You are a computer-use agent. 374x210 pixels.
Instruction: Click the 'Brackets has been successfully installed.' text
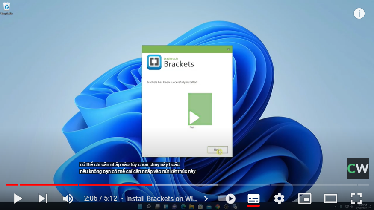172,82
